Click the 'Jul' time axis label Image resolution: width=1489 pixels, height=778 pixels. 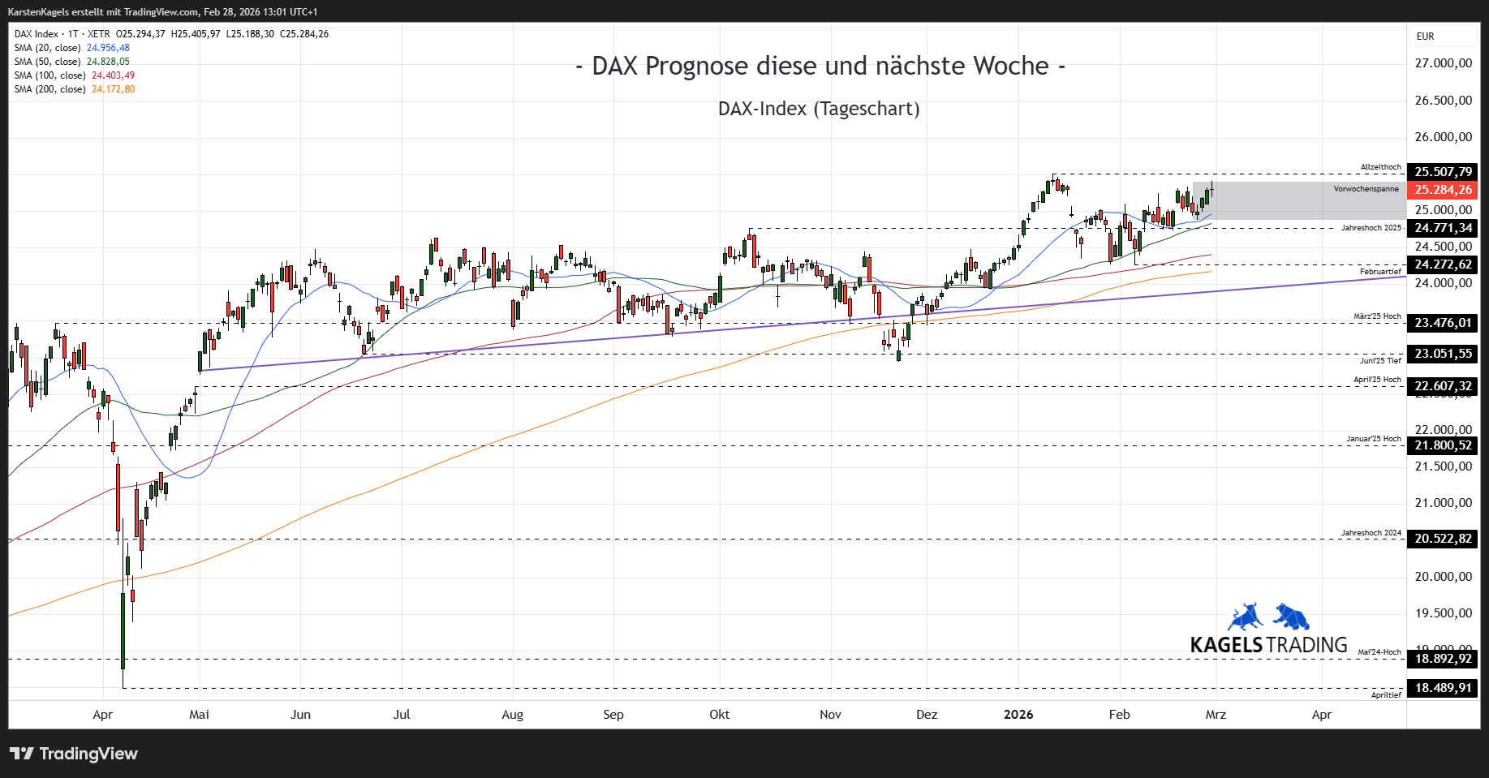402,715
